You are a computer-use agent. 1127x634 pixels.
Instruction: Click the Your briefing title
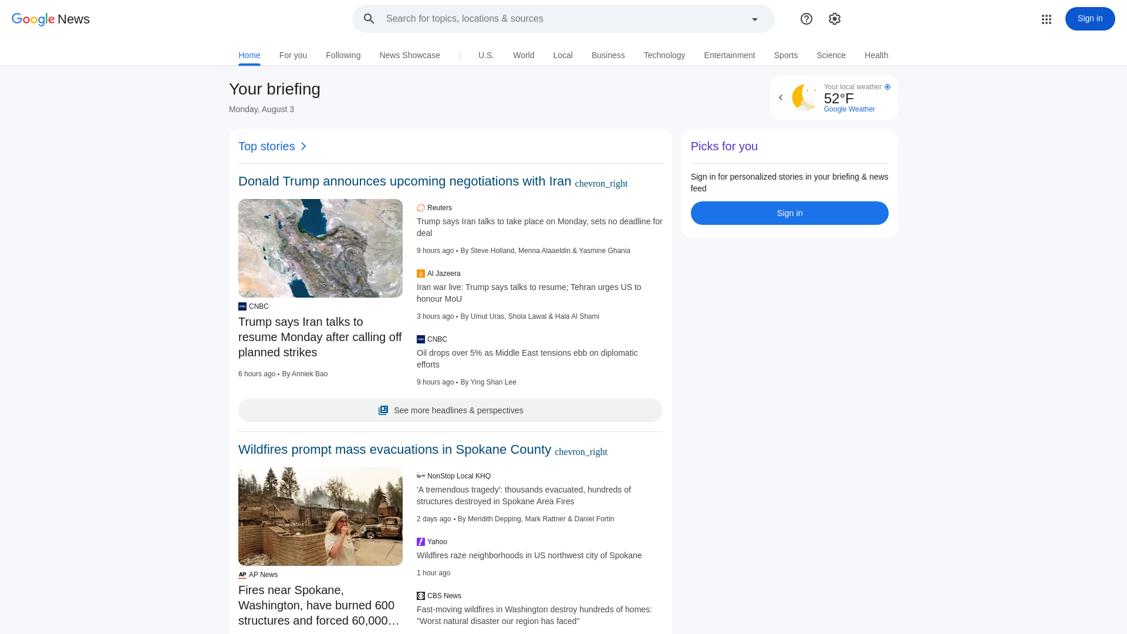click(x=275, y=89)
